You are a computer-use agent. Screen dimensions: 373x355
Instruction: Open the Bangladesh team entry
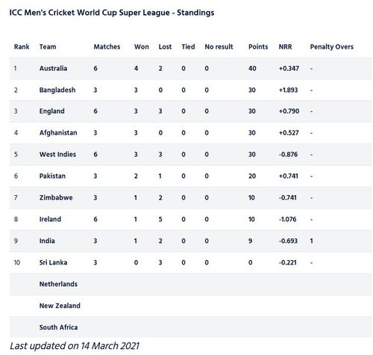coord(57,90)
